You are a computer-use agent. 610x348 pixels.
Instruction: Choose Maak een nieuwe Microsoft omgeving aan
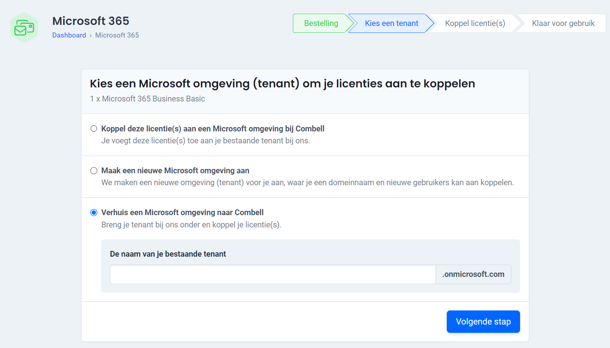[94, 170]
